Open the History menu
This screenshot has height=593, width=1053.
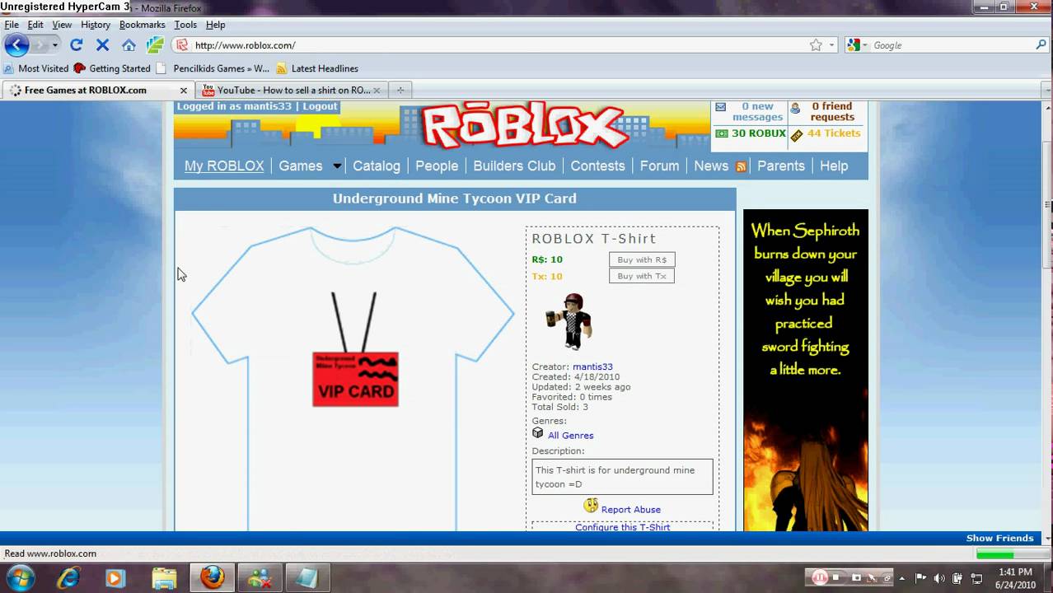point(96,25)
